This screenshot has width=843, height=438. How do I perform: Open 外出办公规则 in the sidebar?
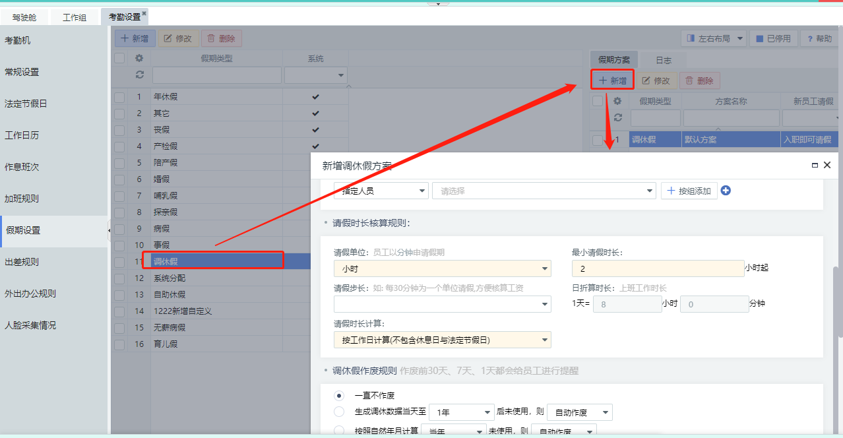53,294
